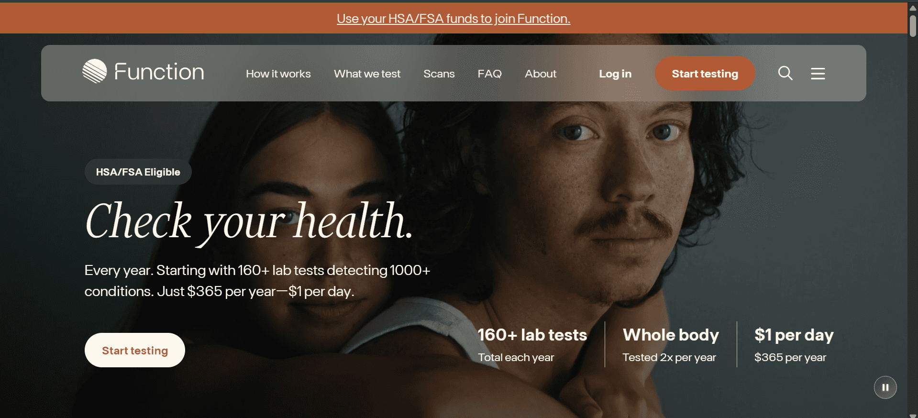Click the white Start testing hero button
The image size is (918, 418).
point(135,350)
